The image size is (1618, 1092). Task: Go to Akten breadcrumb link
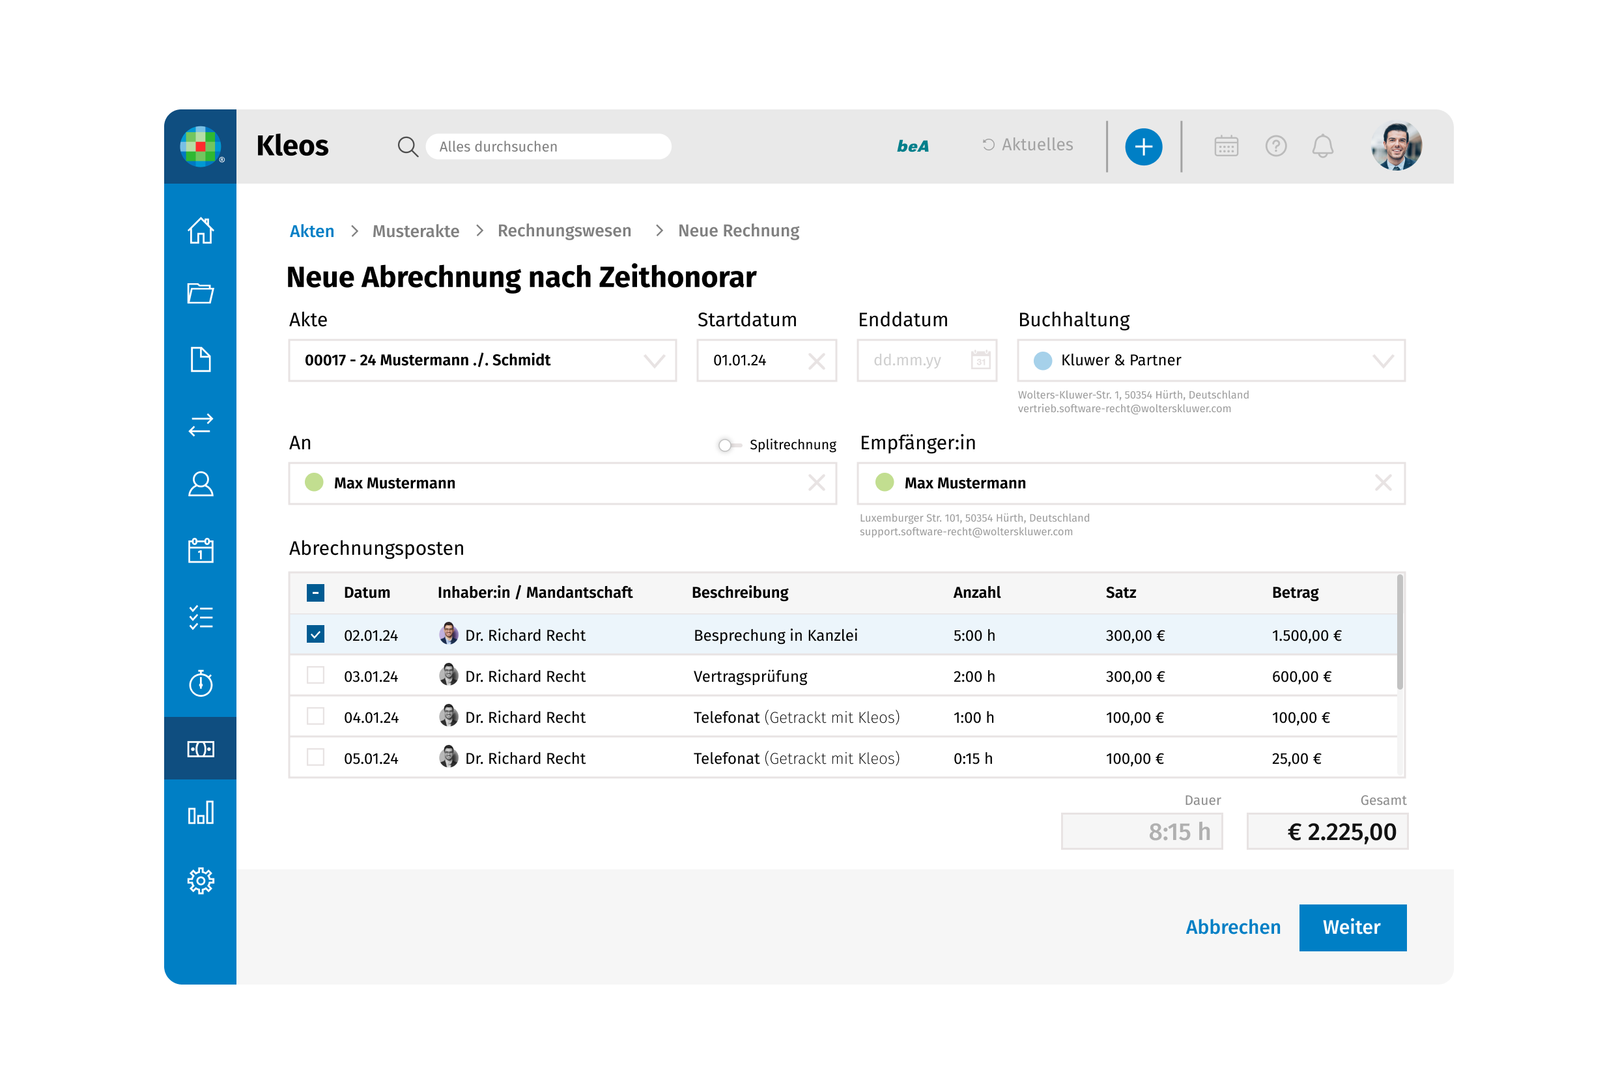click(x=312, y=231)
